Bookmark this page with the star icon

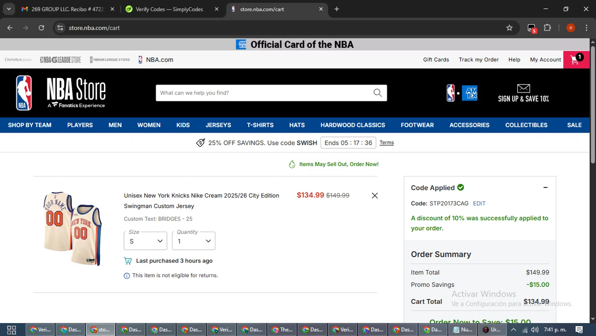click(509, 28)
